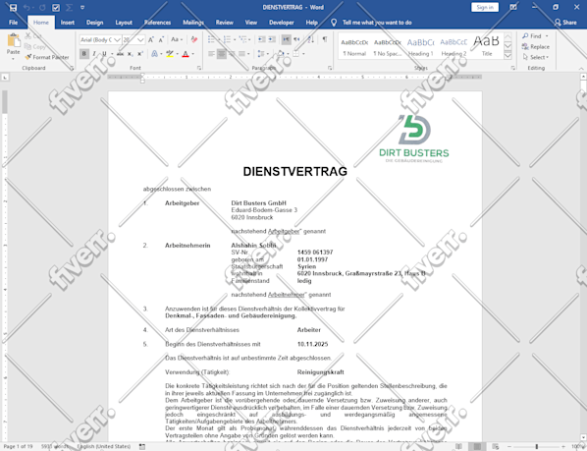Save the document with the floppy icon
The height and width of the screenshot is (451, 587).
(x=13, y=8)
